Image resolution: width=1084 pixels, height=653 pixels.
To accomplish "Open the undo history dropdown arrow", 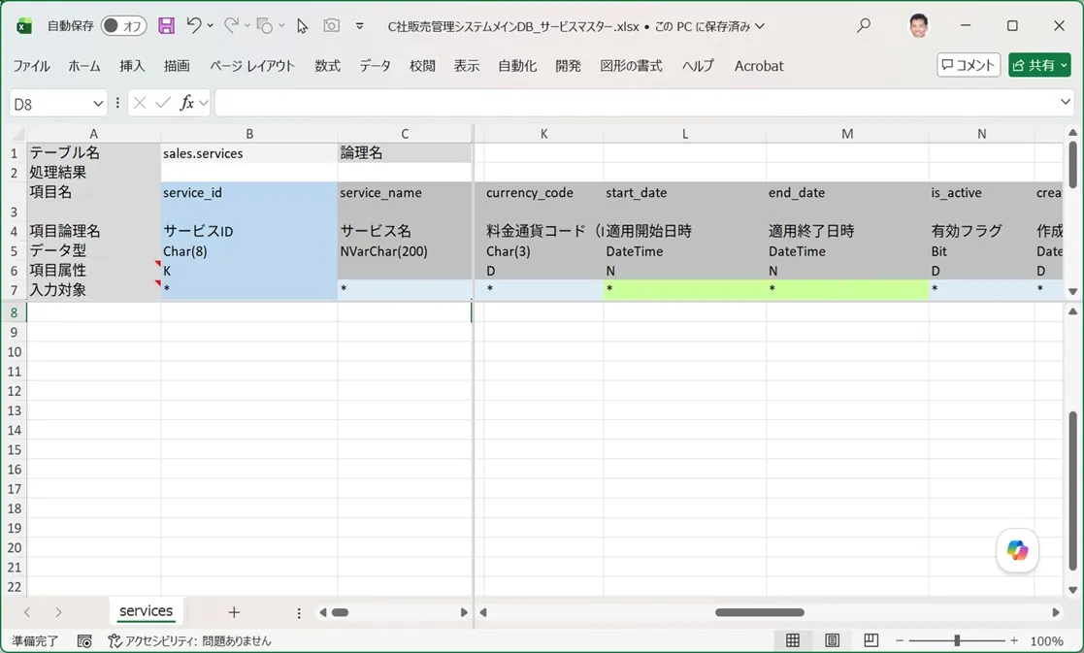I will pyautogui.click(x=211, y=25).
